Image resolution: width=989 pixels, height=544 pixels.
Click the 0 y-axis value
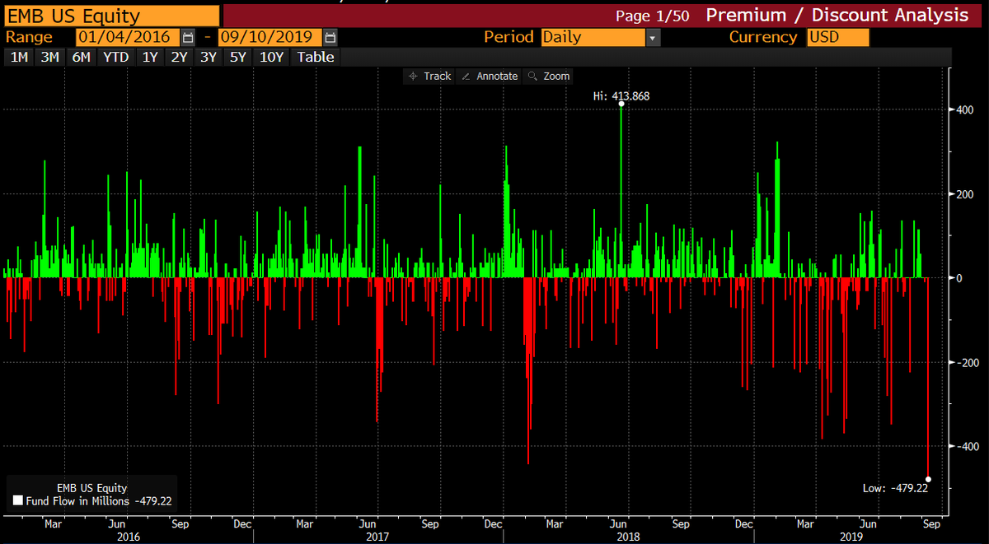pos(959,278)
